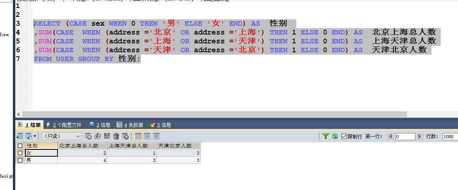Screen dimensions: 458x190
Task: Click 天津北京人数 alias in SQL line 6
Action: [x=399, y=50]
